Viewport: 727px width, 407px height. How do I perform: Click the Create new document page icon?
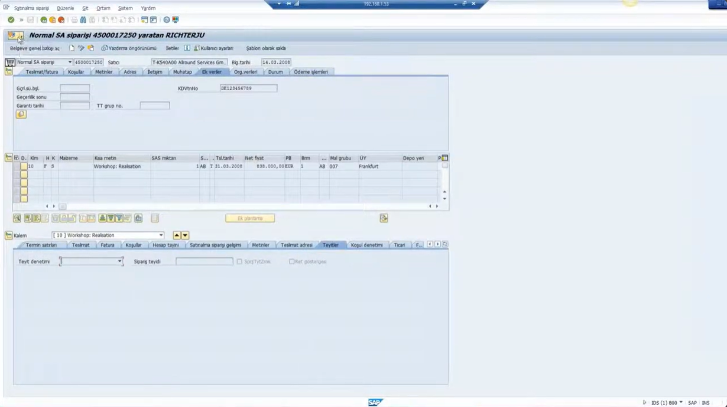click(72, 48)
